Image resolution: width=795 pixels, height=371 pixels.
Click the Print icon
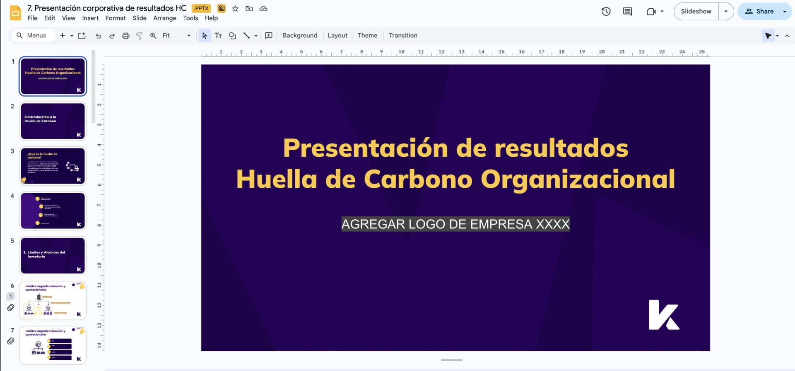[126, 36]
